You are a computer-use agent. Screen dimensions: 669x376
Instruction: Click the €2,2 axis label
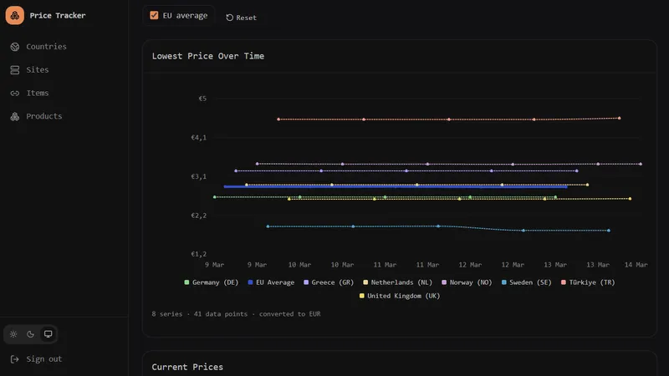[198, 216]
